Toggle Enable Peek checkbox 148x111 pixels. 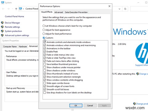point(45,52)
